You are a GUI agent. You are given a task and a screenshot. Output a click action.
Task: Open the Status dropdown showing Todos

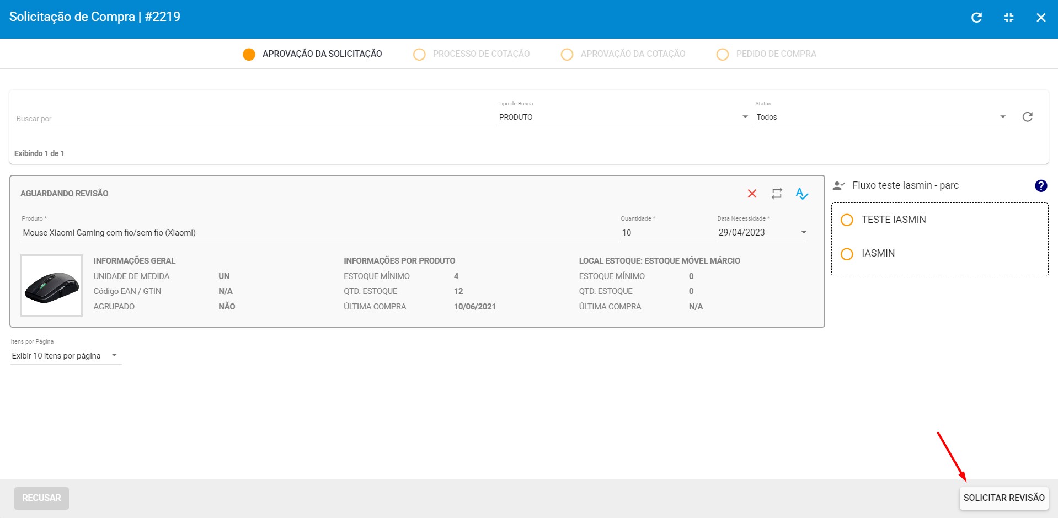click(882, 117)
